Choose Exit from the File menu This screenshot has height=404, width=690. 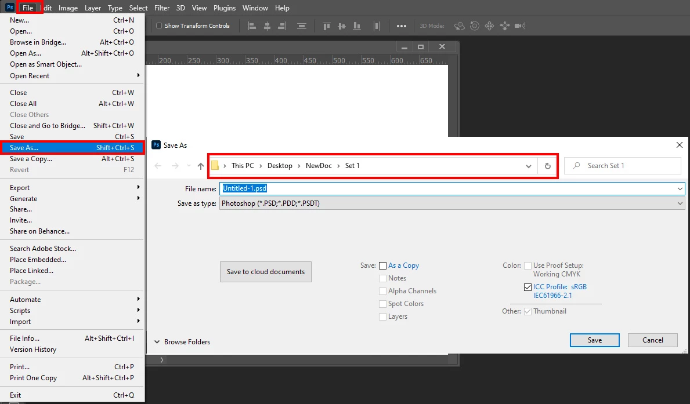(x=72, y=395)
